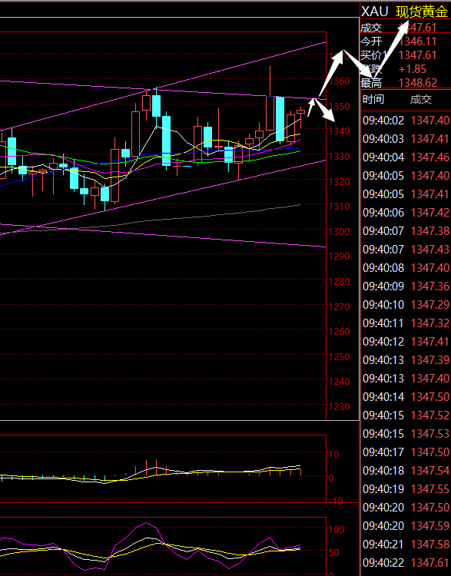Select the tick row at 09:40:14
Image resolution: width=451 pixels, height=576 pixels.
click(406, 397)
